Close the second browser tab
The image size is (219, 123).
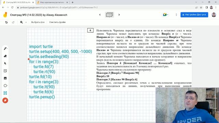pyautogui.click(x=67, y=2)
